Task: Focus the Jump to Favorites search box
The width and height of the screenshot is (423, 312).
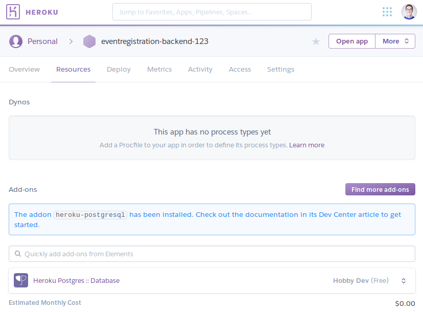Action: 212,12
